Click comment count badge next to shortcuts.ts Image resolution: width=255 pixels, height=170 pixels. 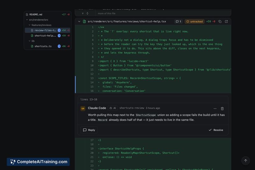59,46
